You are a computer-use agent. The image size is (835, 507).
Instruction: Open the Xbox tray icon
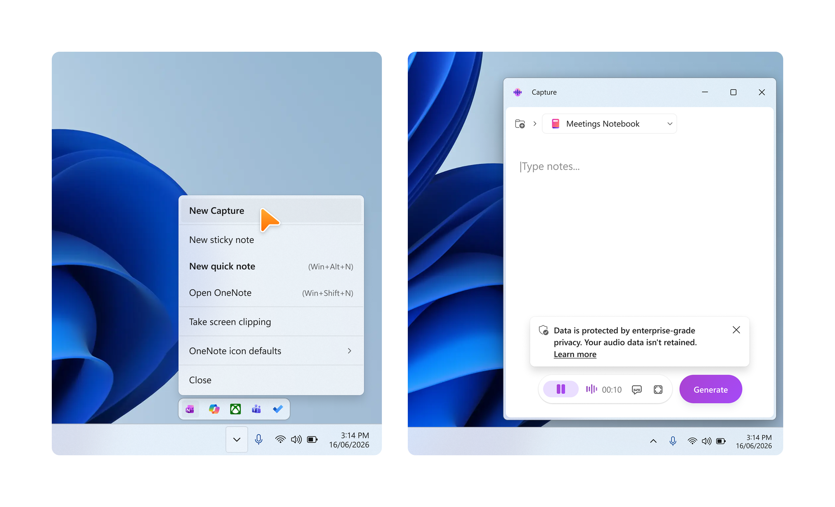(236, 409)
